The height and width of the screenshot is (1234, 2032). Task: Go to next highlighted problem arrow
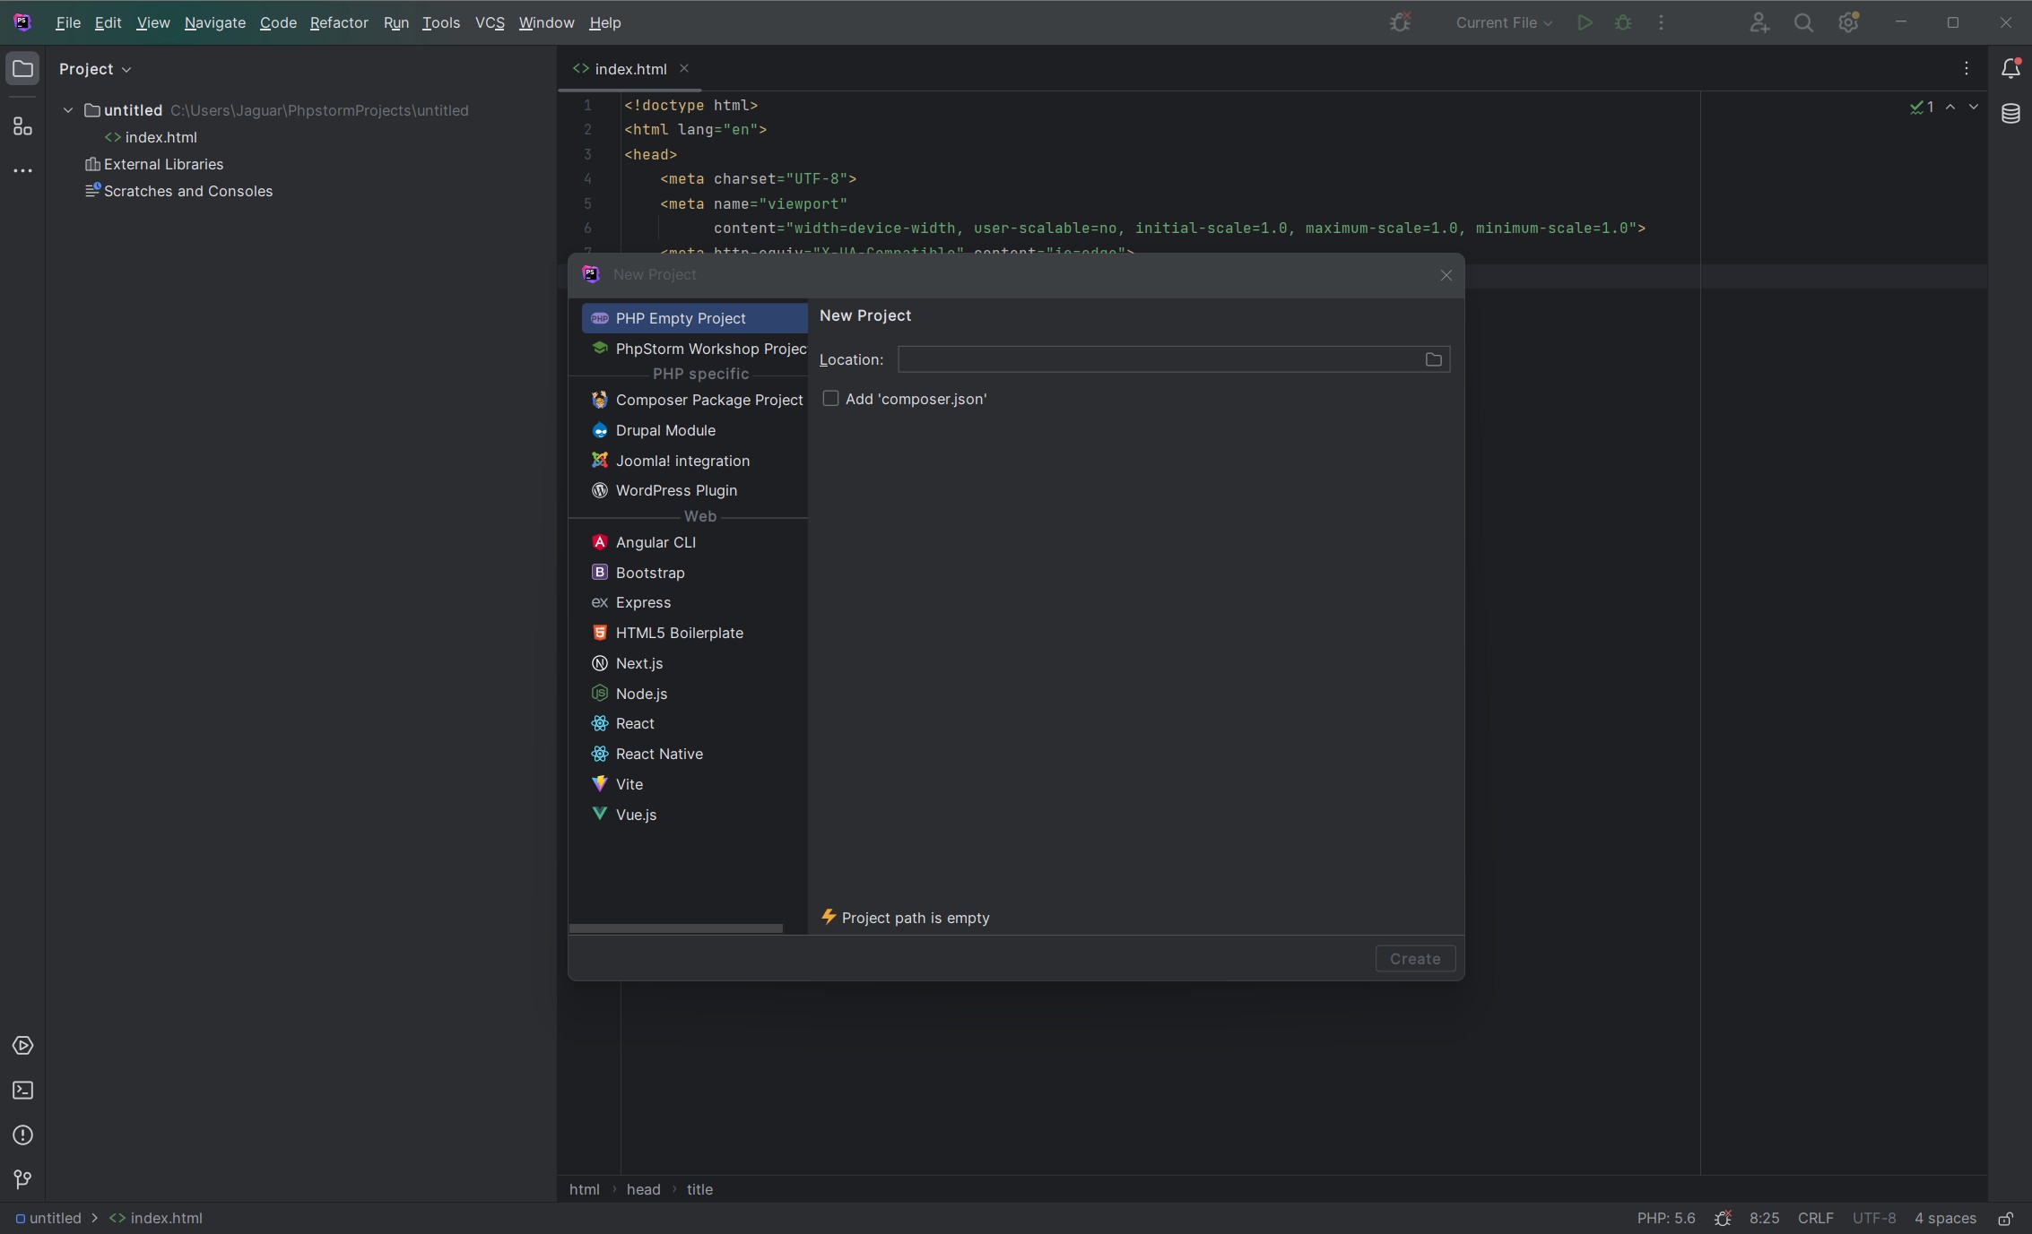coord(1974,107)
